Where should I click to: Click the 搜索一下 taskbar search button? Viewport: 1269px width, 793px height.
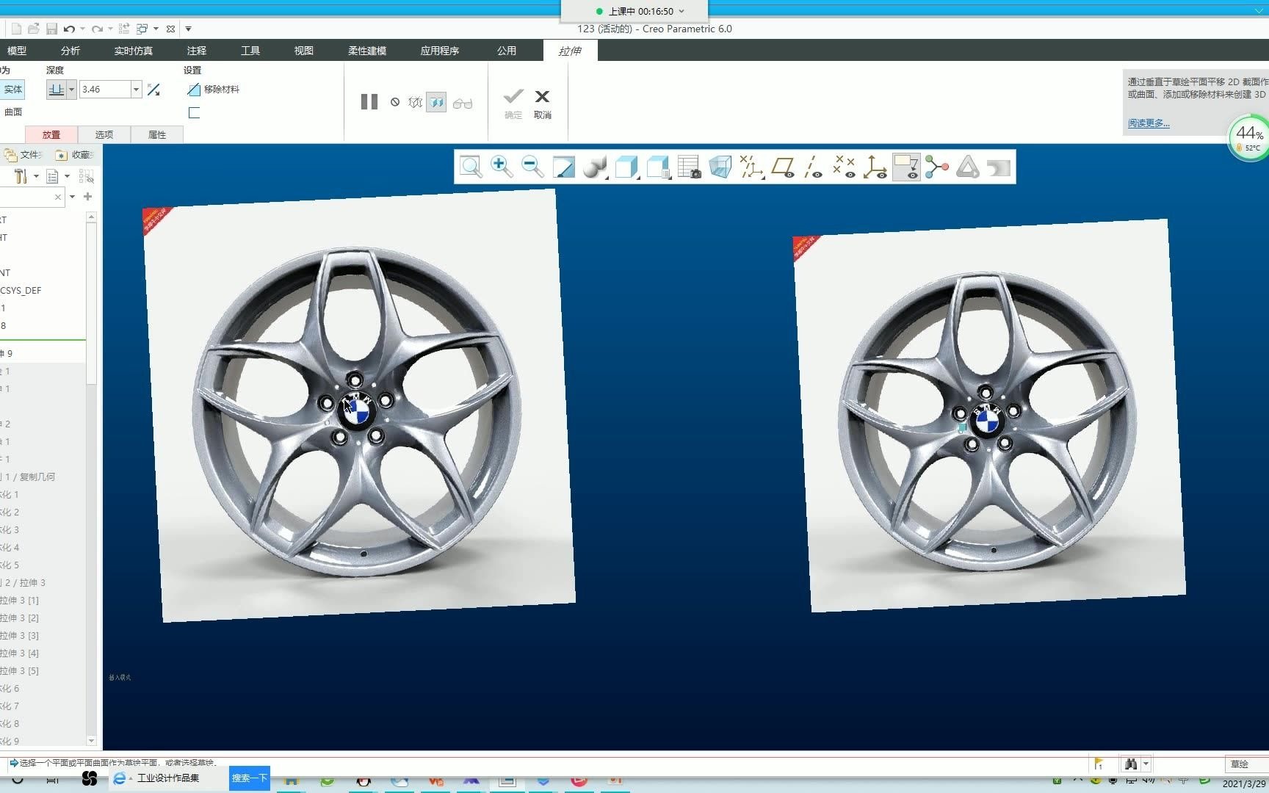point(250,778)
